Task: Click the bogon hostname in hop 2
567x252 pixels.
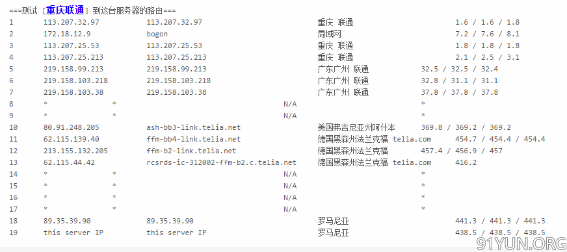Action: coord(157,34)
